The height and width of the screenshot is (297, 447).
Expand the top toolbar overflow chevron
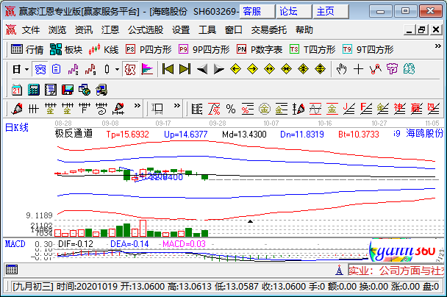438,46
